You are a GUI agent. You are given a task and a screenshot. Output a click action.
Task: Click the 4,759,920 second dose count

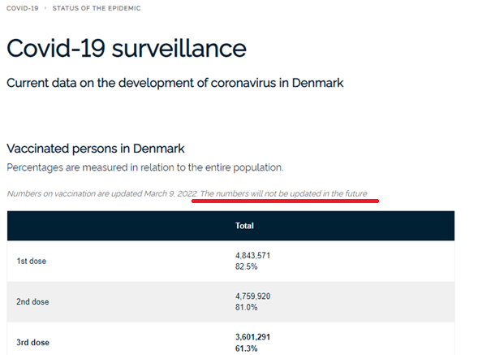pos(252,296)
